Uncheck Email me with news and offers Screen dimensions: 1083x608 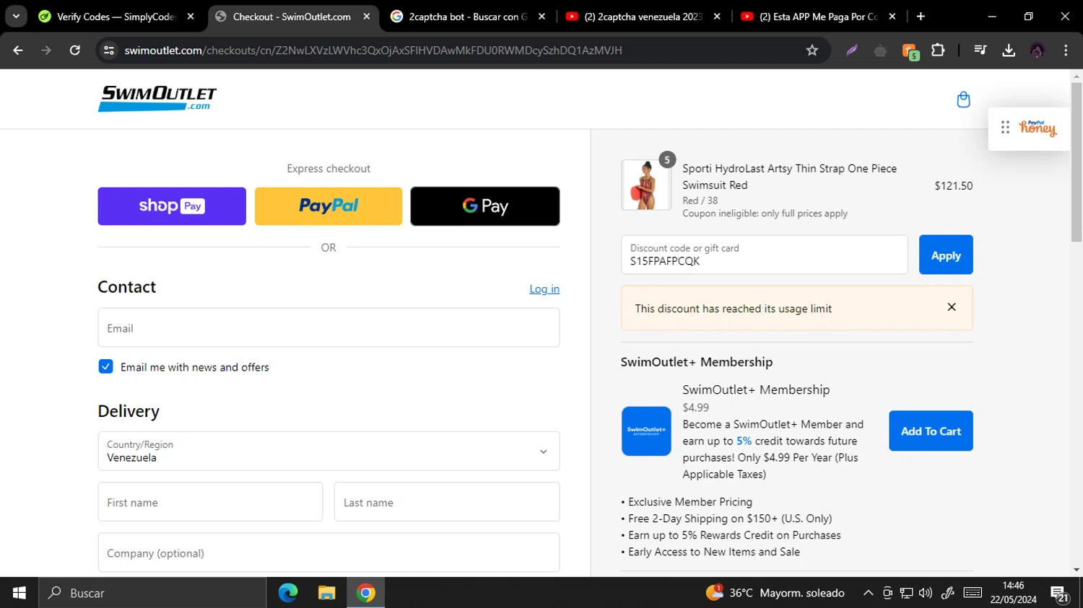pos(105,366)
